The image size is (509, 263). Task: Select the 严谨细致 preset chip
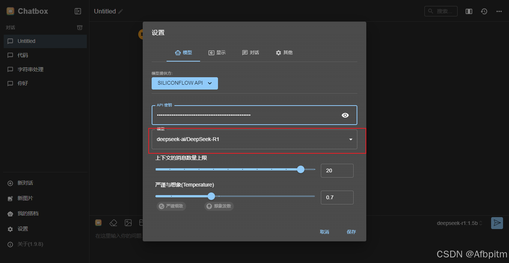(171, 206)
